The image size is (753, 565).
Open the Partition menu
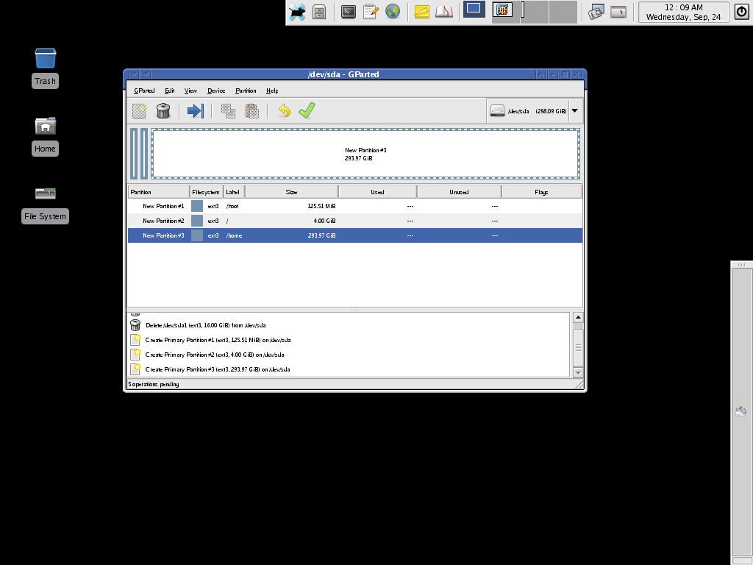pos(246,90)
